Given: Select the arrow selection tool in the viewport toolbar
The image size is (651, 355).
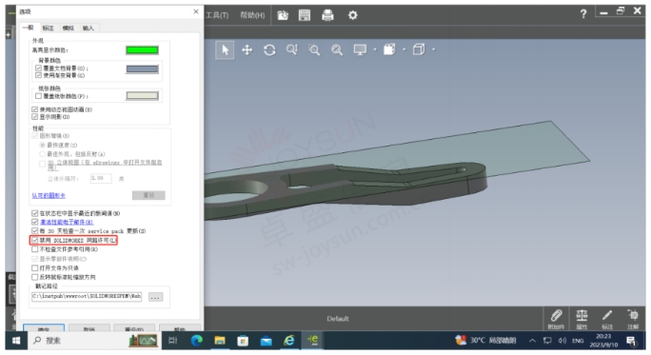Looking at the screenshot, I should tap(225, 50).
